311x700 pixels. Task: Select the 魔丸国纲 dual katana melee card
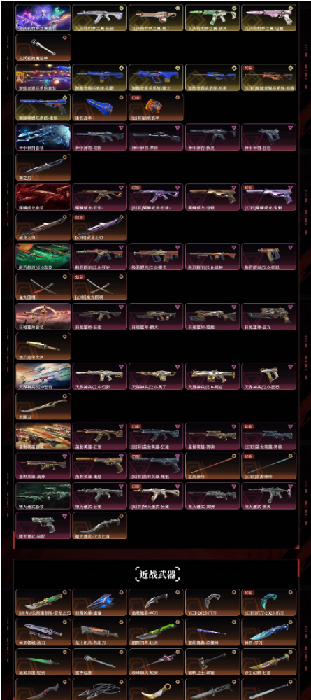pos(43,286)
